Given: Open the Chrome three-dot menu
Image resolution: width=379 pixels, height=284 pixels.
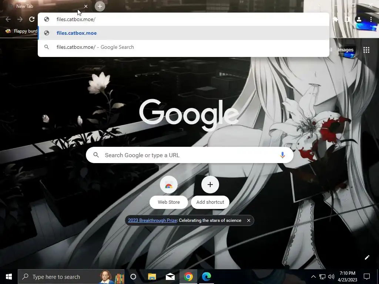Looking at the screenshot, I should pyautogui.click(x=371, y=19).
